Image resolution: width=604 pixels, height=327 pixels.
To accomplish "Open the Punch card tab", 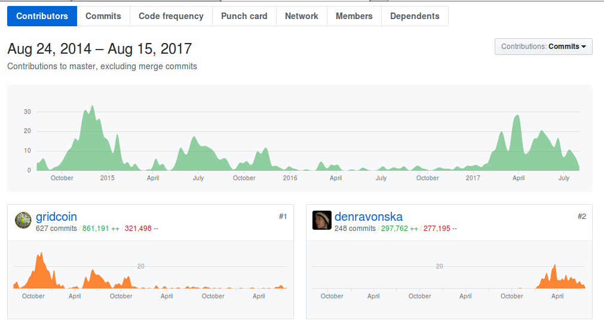I will coord(244,16).
